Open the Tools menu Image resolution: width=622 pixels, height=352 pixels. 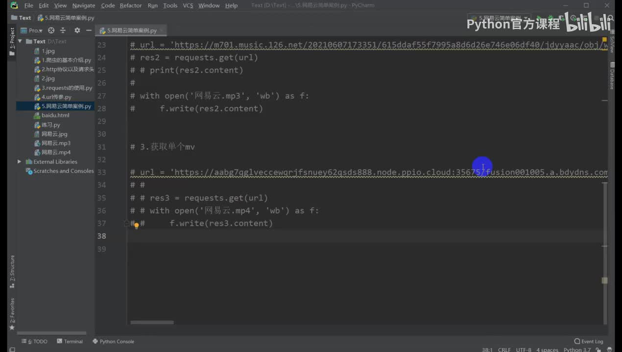(170, 5)
